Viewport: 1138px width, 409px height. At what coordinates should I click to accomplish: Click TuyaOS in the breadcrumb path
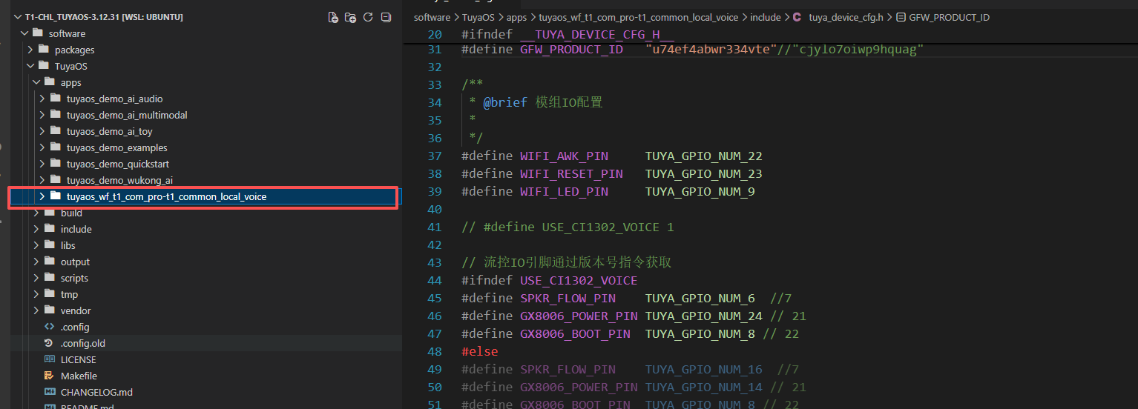[x=478, y=17]
